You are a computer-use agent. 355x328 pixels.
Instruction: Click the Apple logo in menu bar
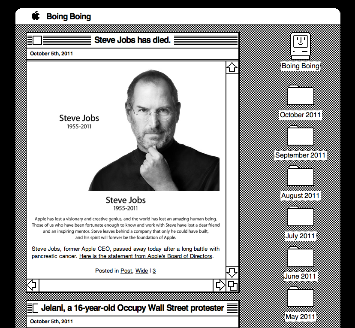(36, 16)
